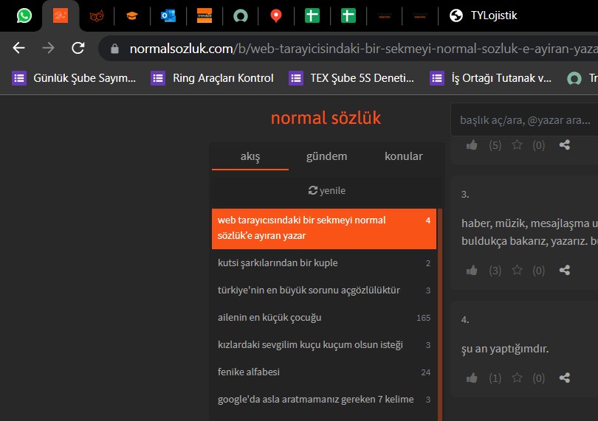Switch to the Outlook browser tab

click(168, 15)
